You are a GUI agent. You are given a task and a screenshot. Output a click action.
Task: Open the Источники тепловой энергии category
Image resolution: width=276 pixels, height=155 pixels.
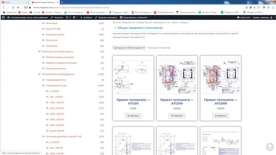point(57,52)
